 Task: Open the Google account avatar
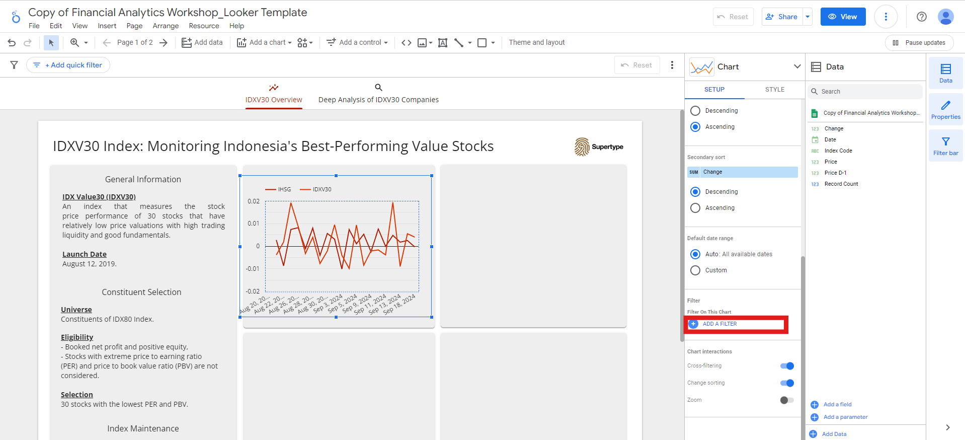(x=946, y=17)
